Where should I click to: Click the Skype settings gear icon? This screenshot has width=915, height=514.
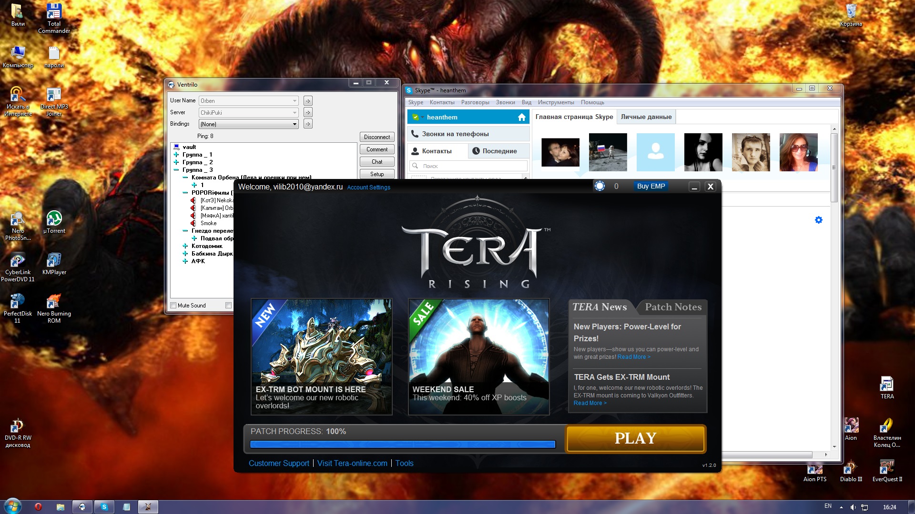(819, 220)
